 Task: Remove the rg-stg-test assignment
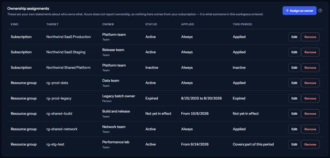click(310, 144)
